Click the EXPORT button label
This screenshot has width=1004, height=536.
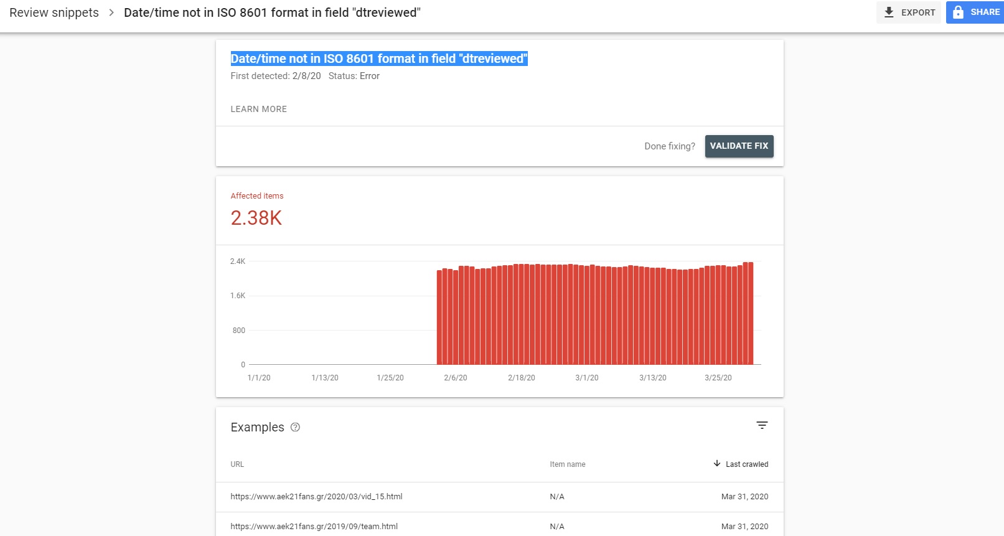coord(918,12)
